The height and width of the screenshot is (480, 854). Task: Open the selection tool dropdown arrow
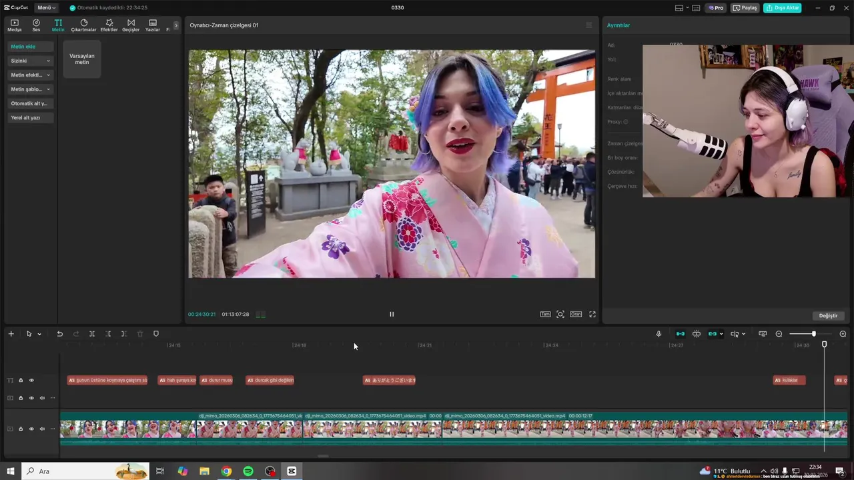(x=39, y=334)
